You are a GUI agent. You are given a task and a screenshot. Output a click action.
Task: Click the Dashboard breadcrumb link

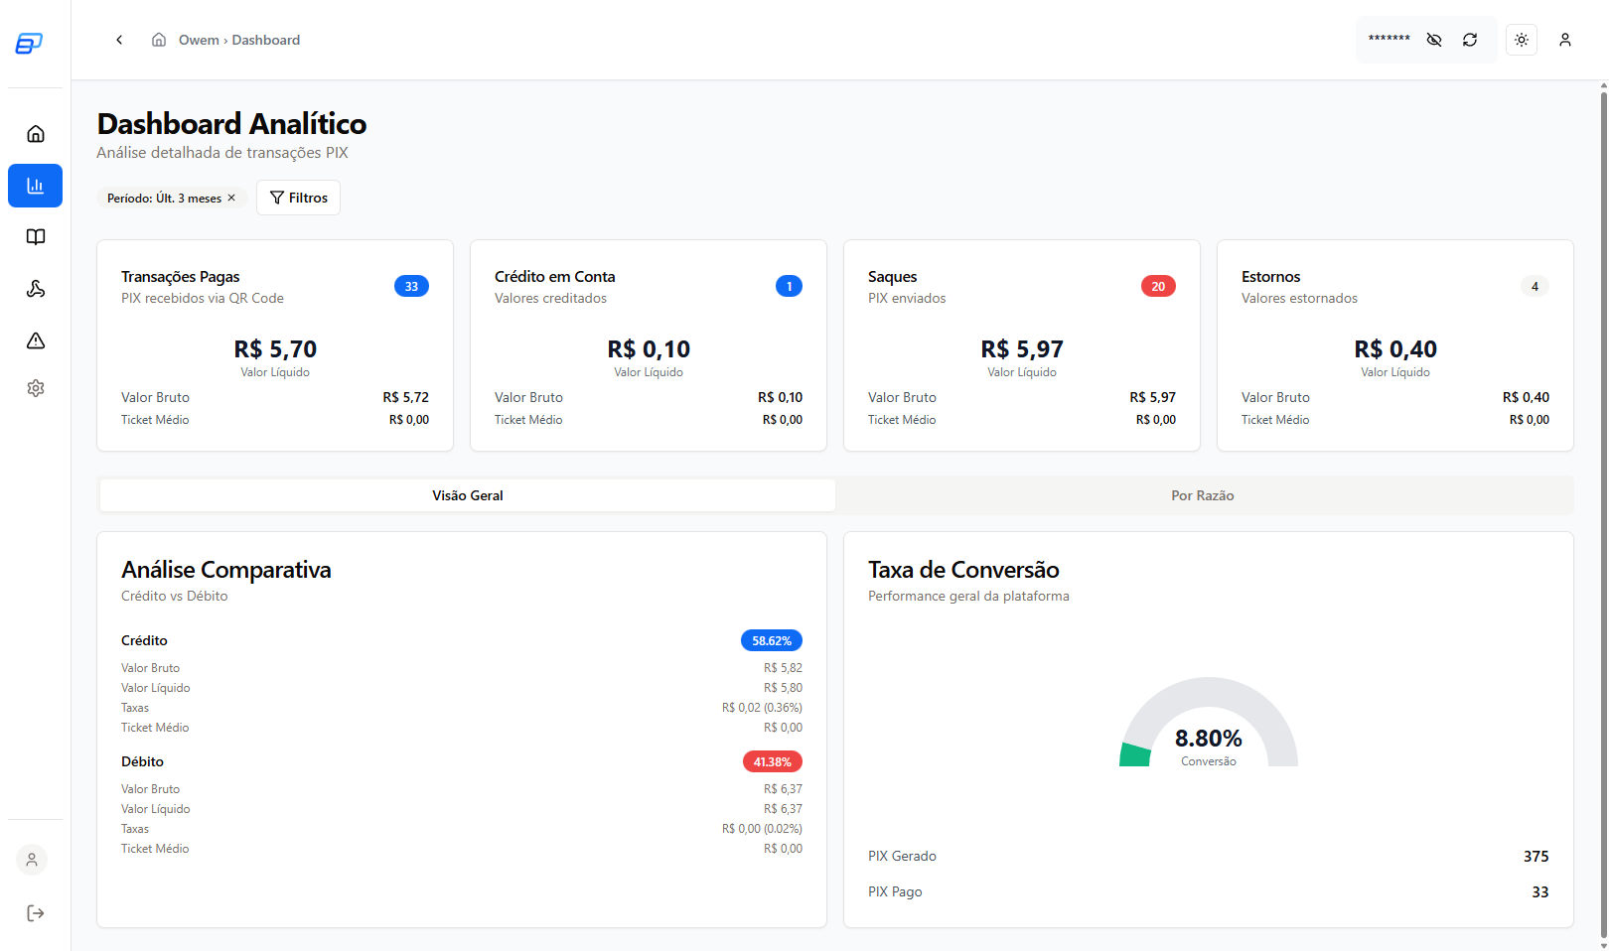click(265, 40)
